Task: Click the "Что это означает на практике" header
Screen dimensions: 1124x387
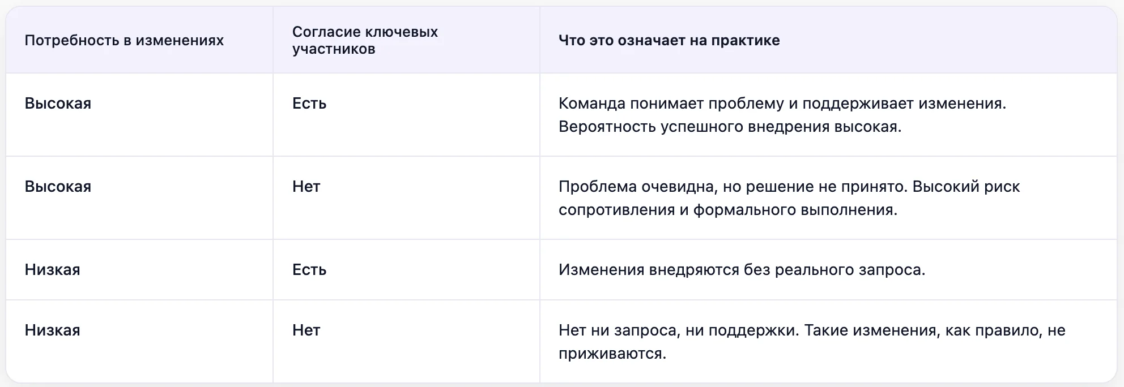Action: click(669, 40)
